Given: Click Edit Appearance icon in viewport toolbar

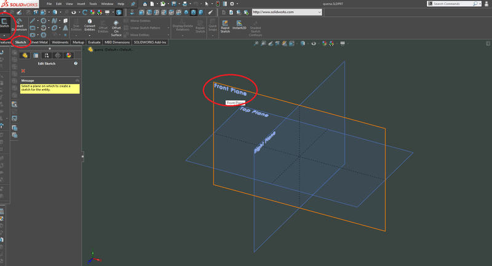Looking at the screenshot, I should [325, 44].
